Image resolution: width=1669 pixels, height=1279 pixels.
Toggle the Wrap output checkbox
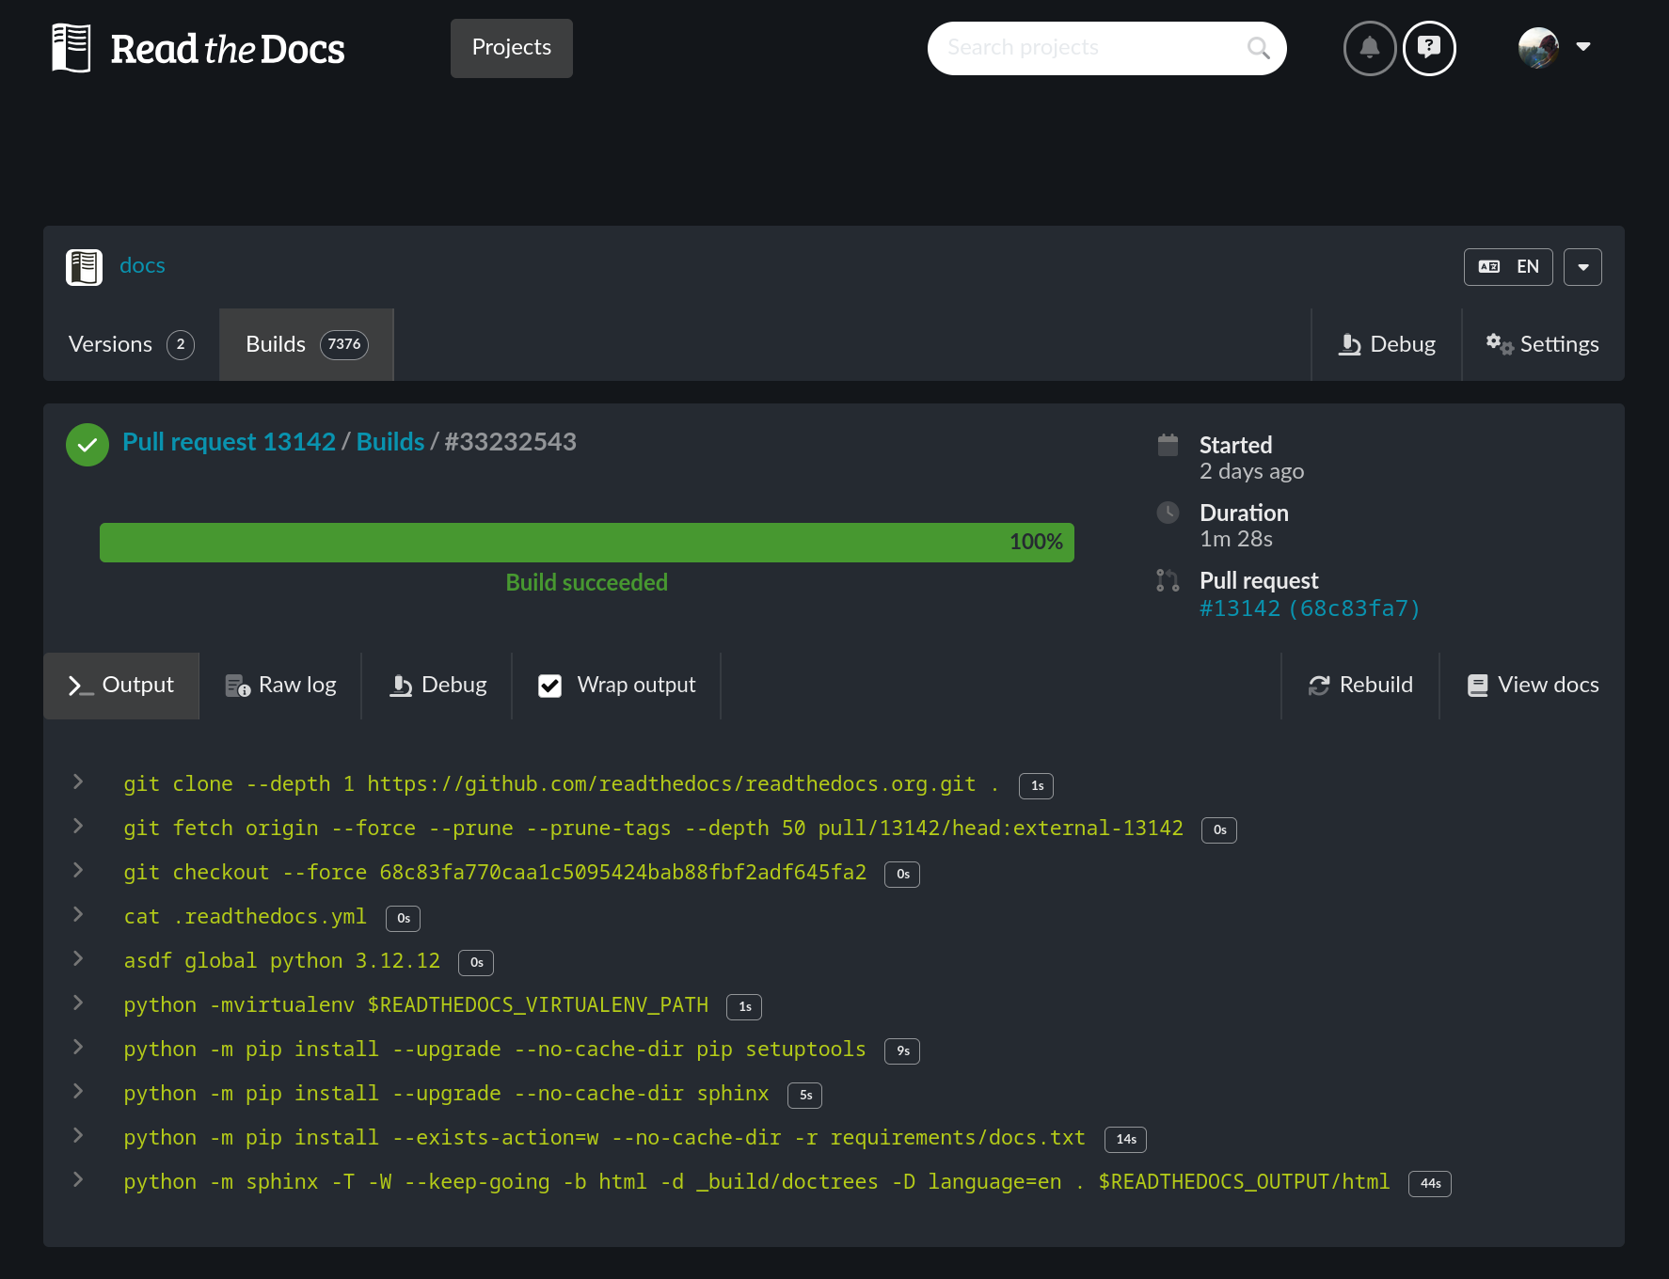[550, 686]
